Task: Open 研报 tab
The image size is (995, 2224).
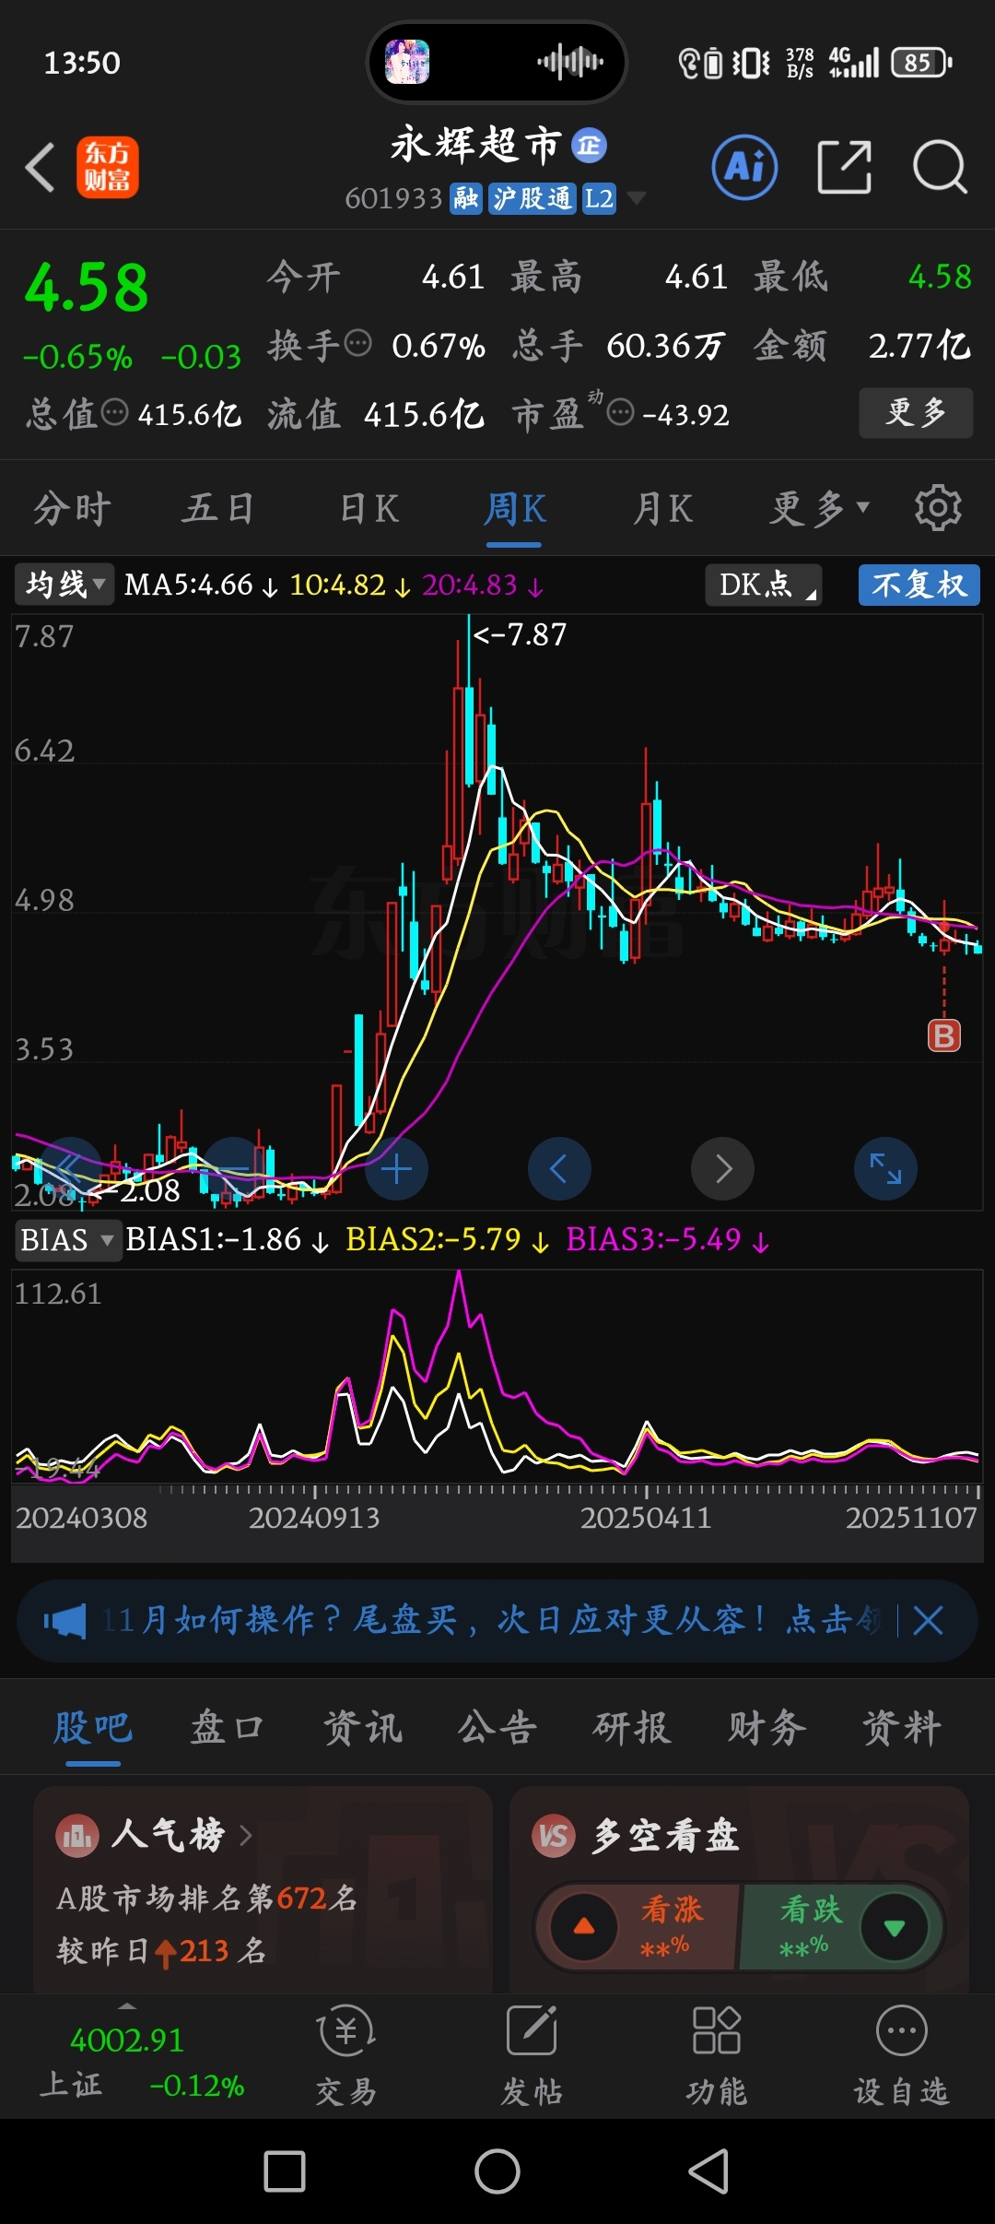Action: [632, 1727]
